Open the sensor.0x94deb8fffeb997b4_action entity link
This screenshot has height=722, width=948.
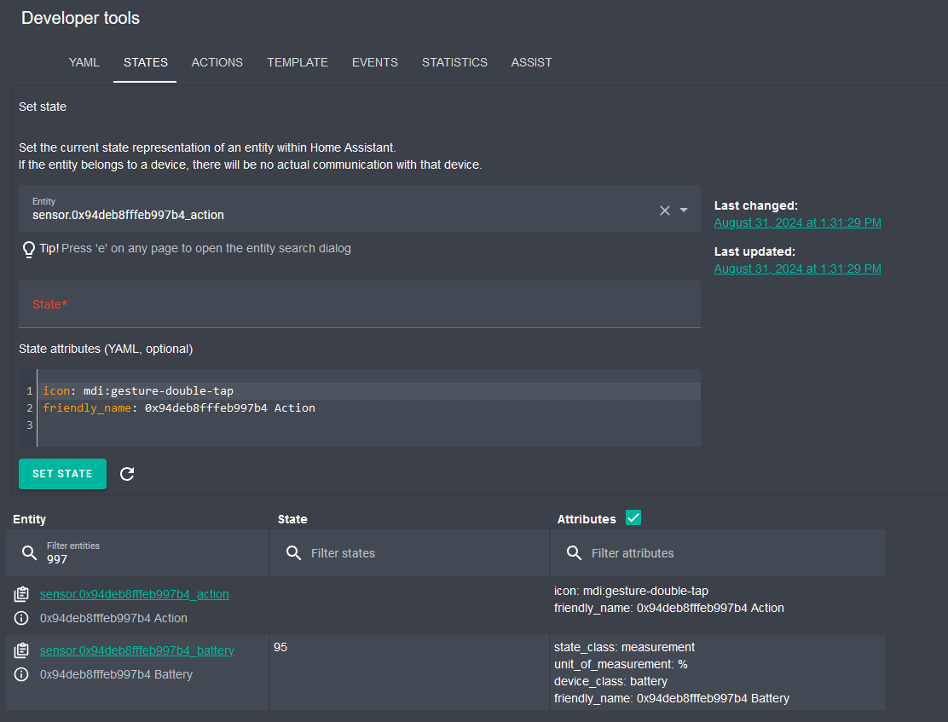134,594
